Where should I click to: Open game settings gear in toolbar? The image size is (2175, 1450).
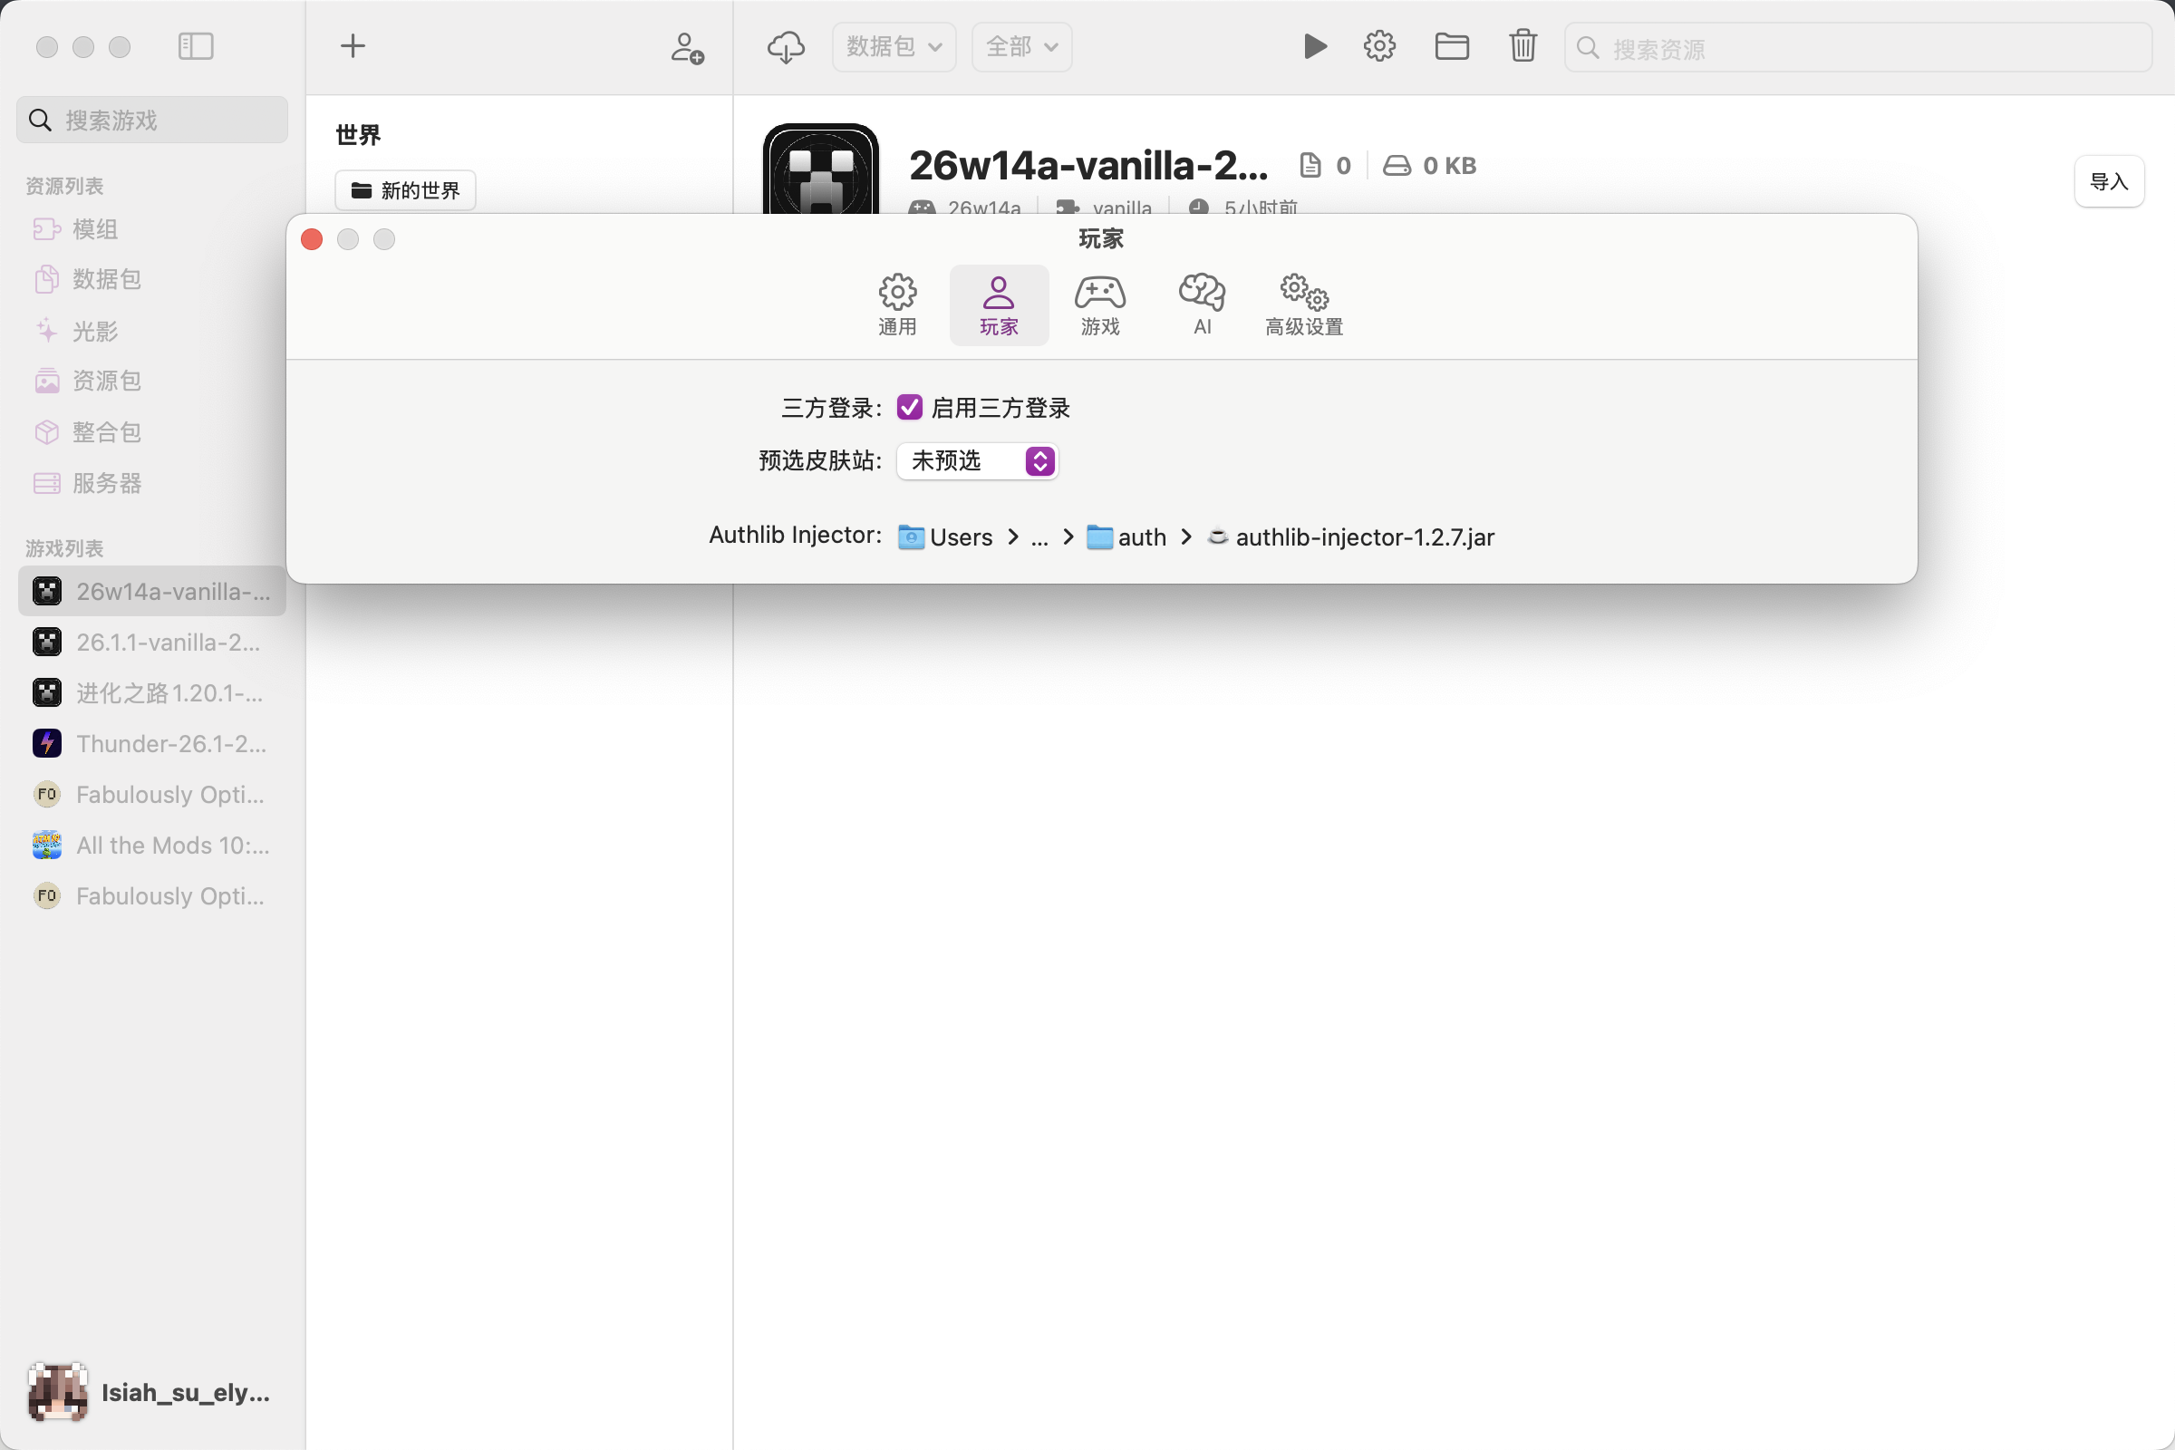pyautogui.click(x=1378, y=46)
